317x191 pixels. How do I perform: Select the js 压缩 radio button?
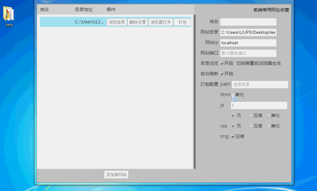point(251,116)
